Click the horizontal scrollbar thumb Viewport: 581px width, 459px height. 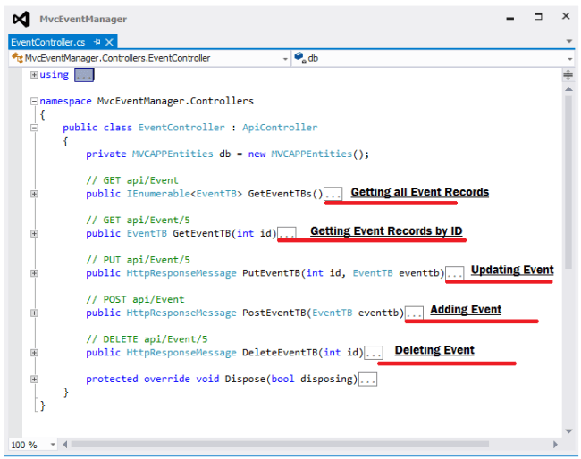[x=280, y=444]
